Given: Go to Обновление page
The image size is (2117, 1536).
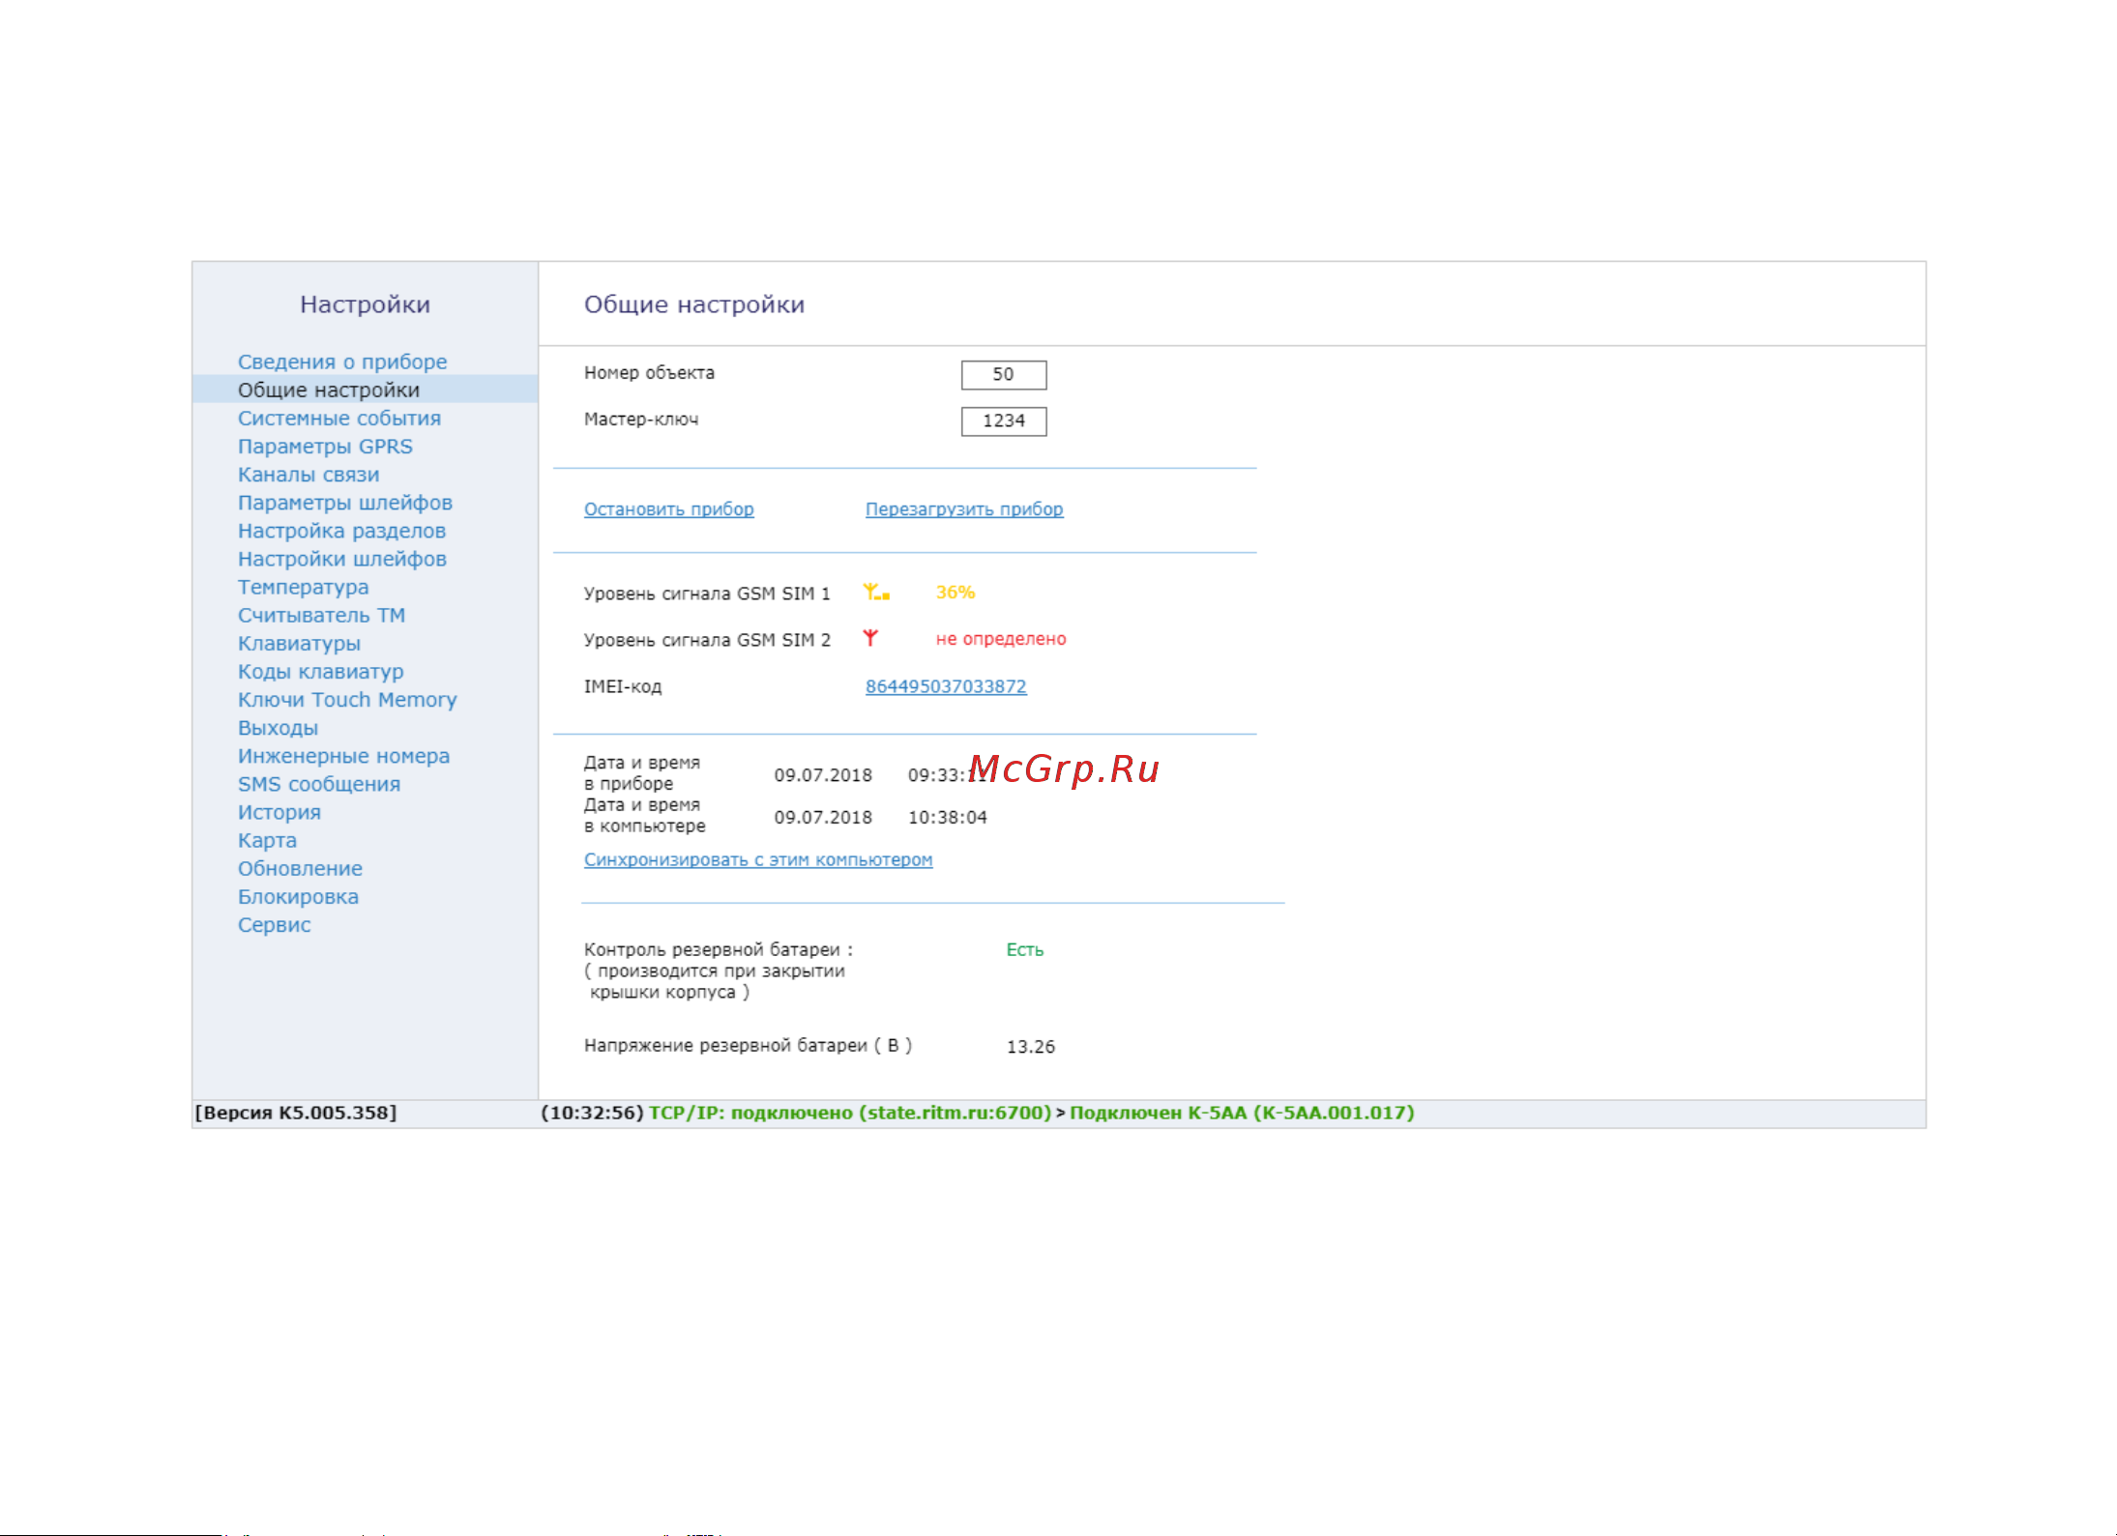Looking at the screenshot, I should pyautogui.click(x=300, y=868).
